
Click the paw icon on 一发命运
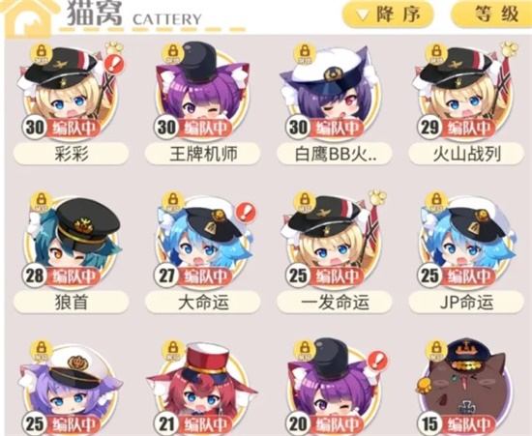point(377,197)
